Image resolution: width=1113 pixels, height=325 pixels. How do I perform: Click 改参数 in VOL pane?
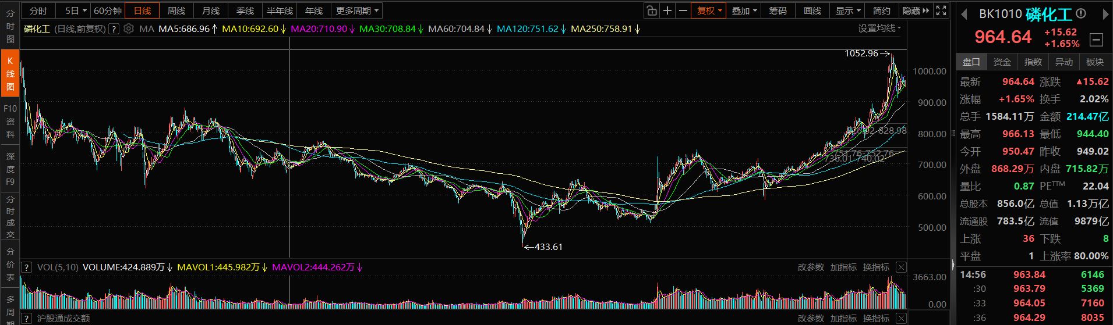(x=811, y=267)
